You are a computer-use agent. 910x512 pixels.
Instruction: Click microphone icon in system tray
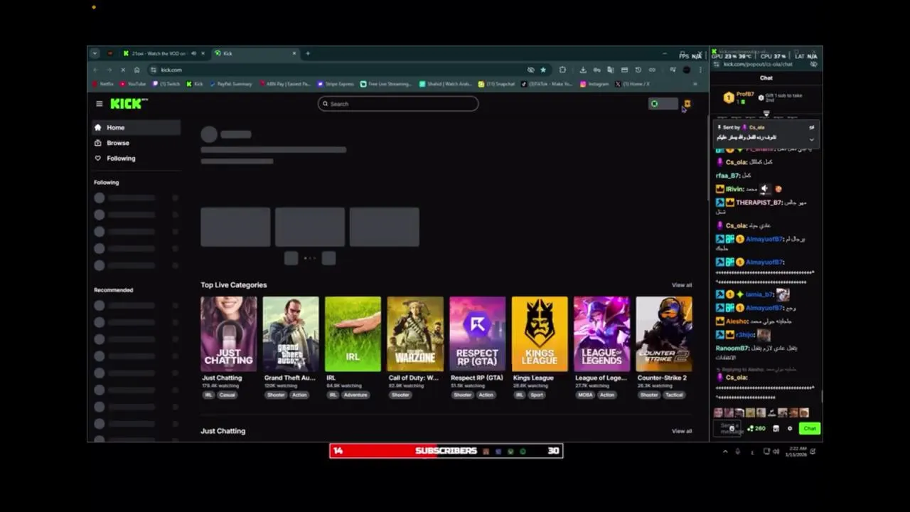737,451
